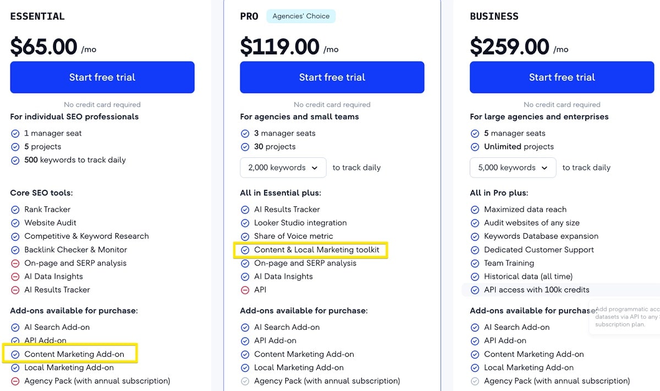Start free trial for the Business plan
Image resolution: width=660 pixels, height=391 pixels.
pyautogui.click(x=562, y=77)
